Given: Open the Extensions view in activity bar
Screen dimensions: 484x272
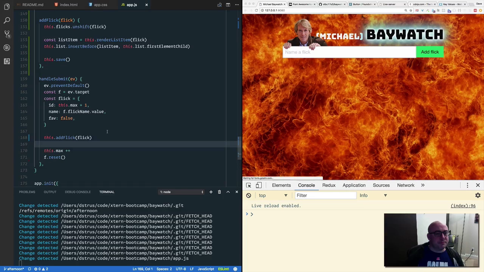Looking at the screenshot, I should [7, 61].
